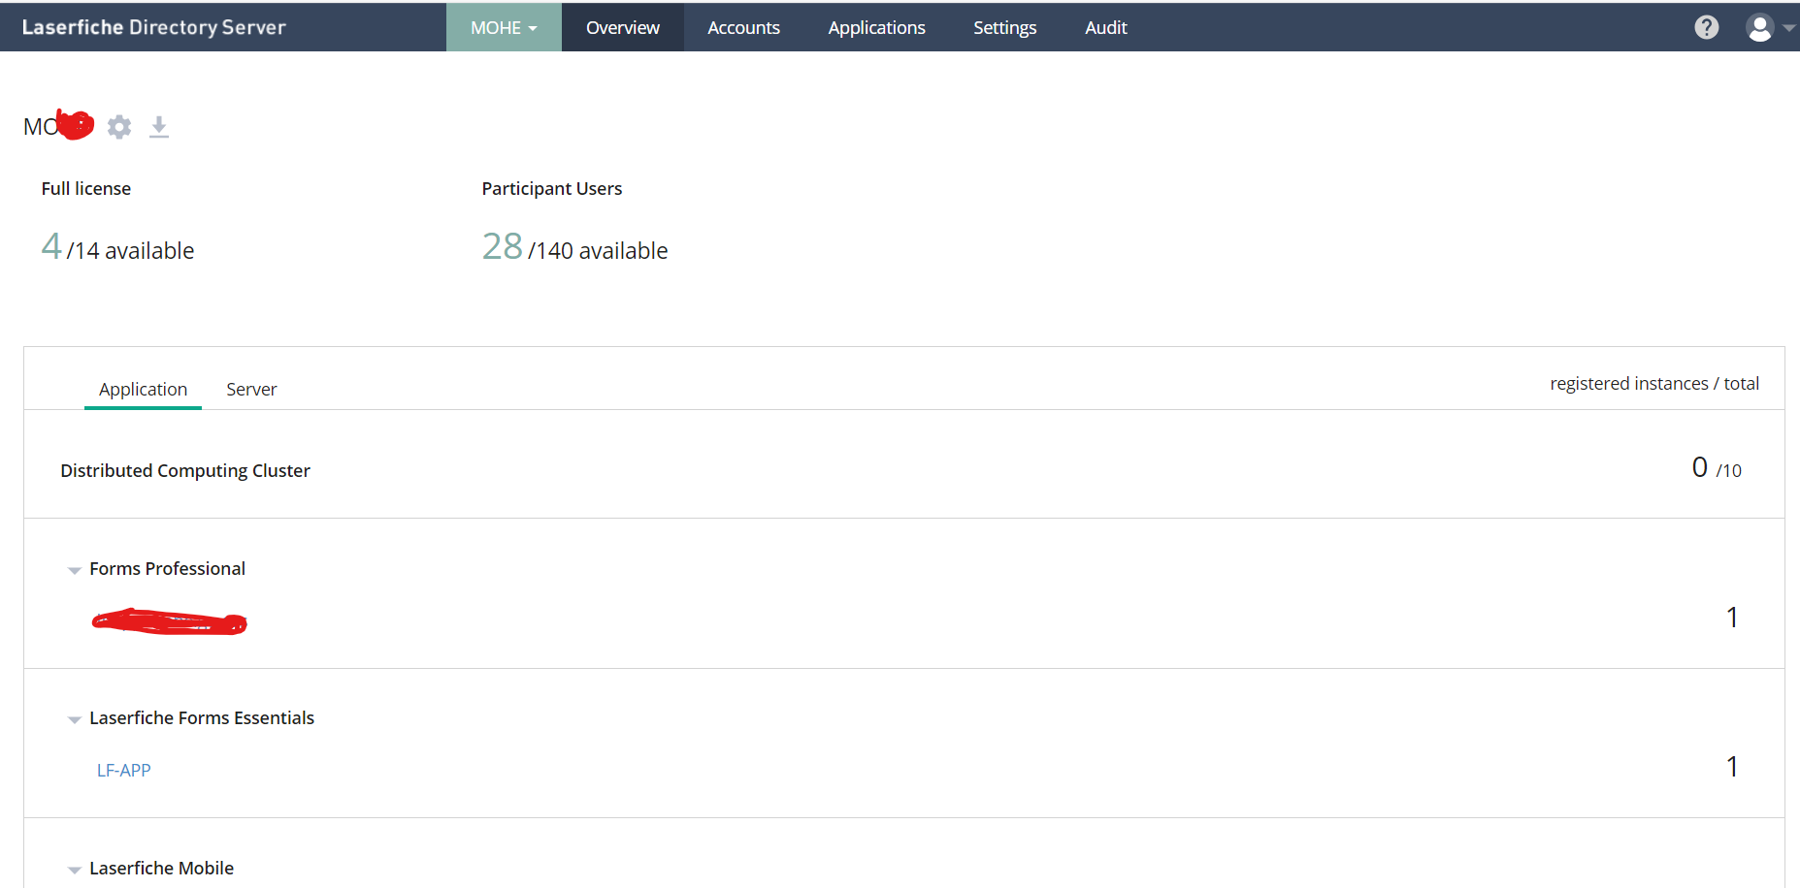Click the count 1 in LF-APP row
Screen dimensions: 1800x888
(x=1732, y=767)
